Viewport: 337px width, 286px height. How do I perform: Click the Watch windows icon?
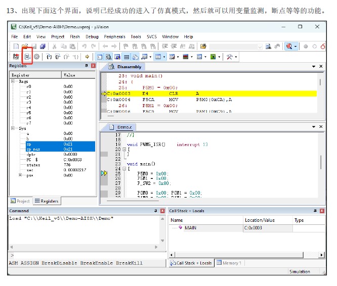click(x=144, y=57)
